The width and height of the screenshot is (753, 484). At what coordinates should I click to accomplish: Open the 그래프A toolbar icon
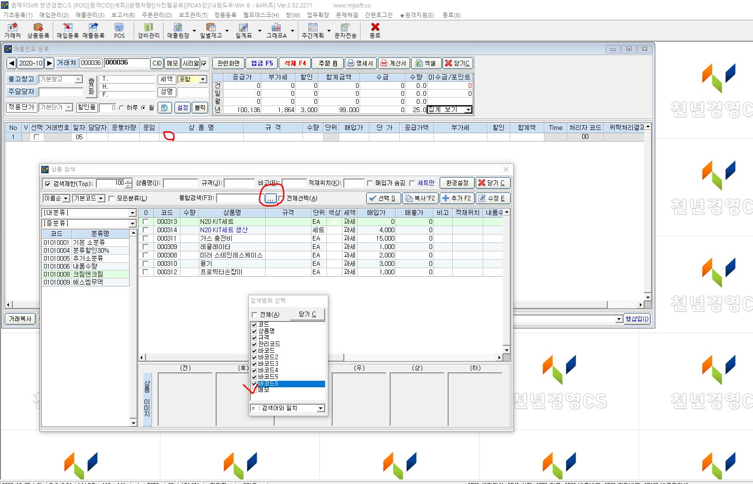[276, 31]
